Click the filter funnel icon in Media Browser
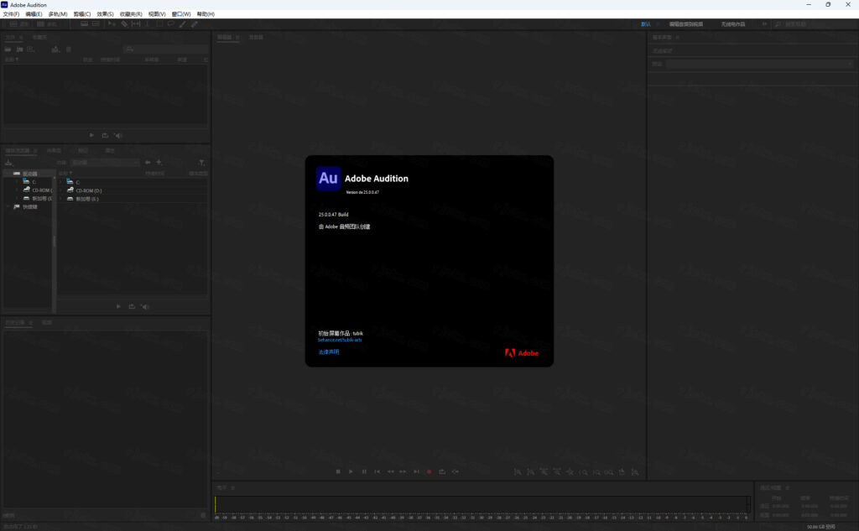Viewport: 859px width, 531px height. [201, 162]
